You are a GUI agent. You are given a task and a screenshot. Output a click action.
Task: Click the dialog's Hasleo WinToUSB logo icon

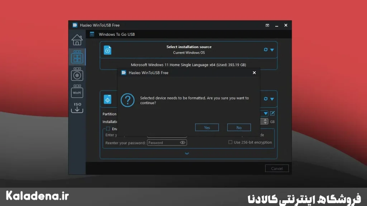pyautogui.click(x=124, y=73)
